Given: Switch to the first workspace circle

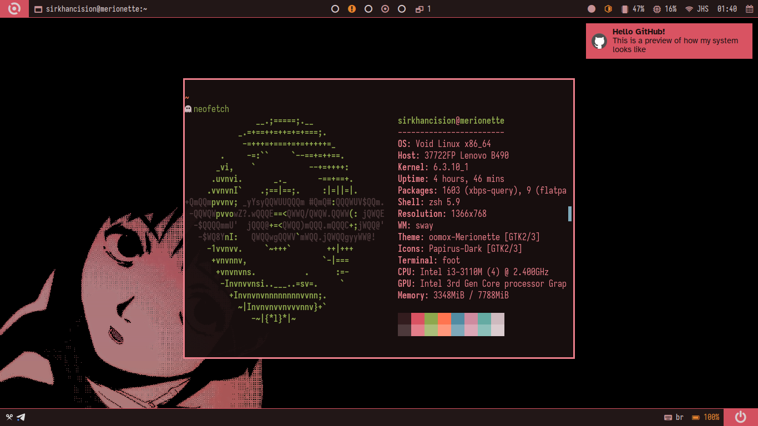Looking at the screenshot, I should click(335, 9).
